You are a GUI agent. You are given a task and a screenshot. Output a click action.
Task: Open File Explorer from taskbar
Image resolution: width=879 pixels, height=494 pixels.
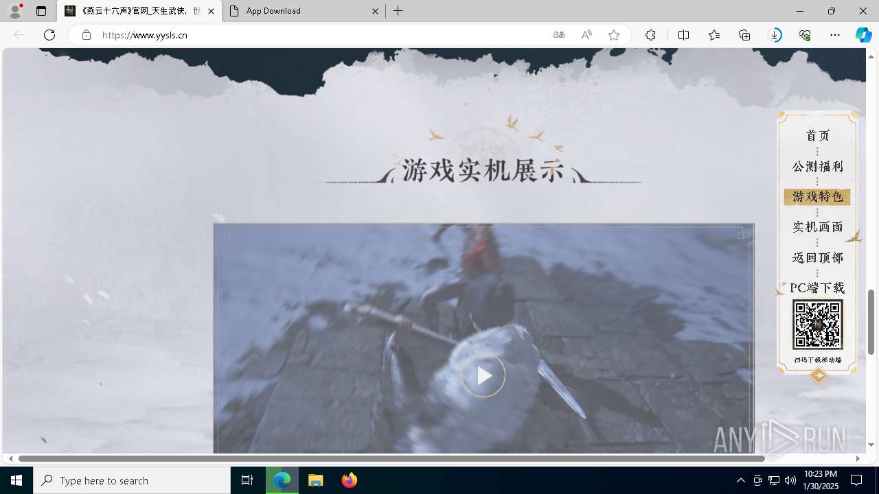point(316,480)
